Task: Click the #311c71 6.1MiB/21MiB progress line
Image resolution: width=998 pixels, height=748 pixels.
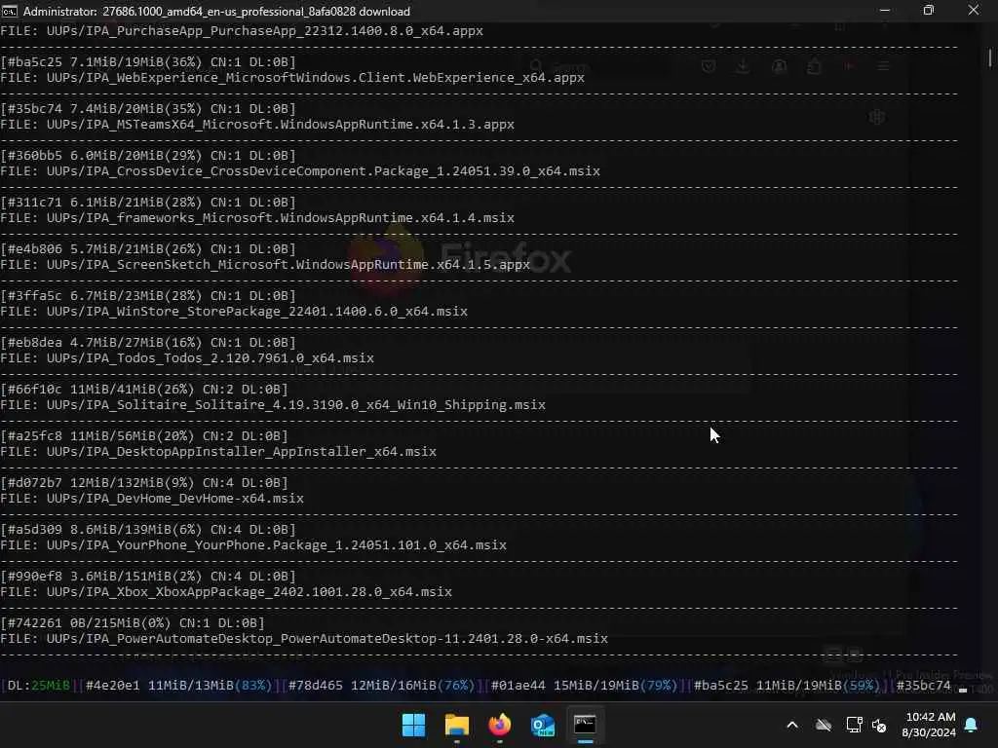Action: coord(148,203)
